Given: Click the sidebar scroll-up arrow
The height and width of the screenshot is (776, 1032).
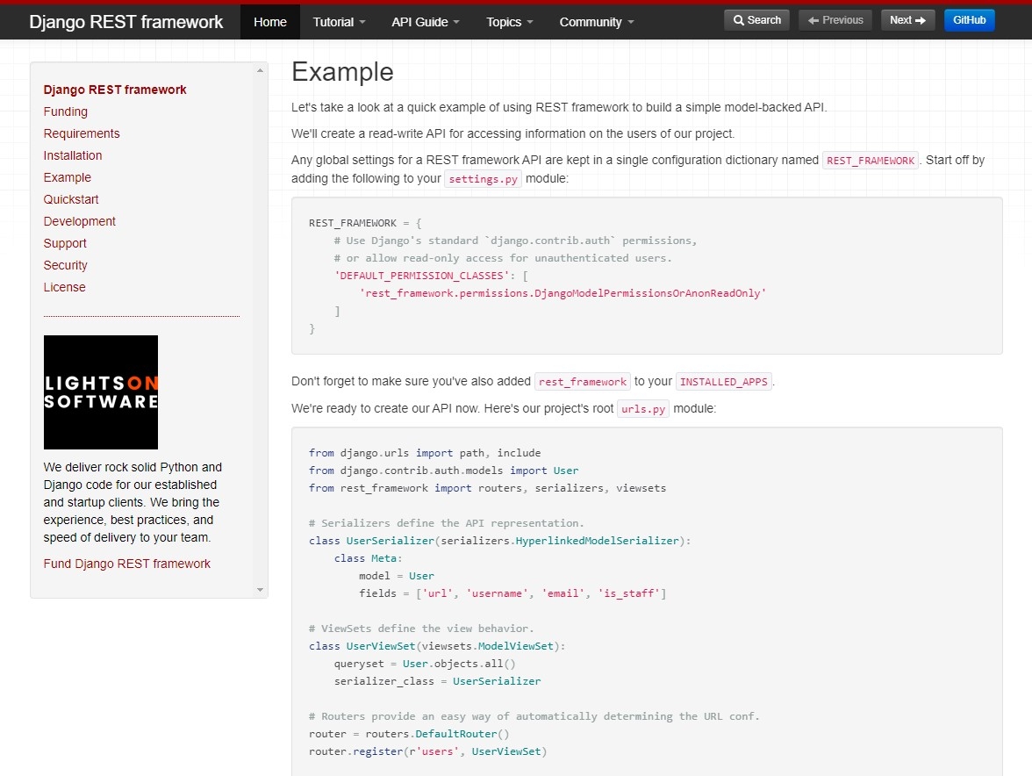Looking at the screenshot, I should [x=260, y=70].
